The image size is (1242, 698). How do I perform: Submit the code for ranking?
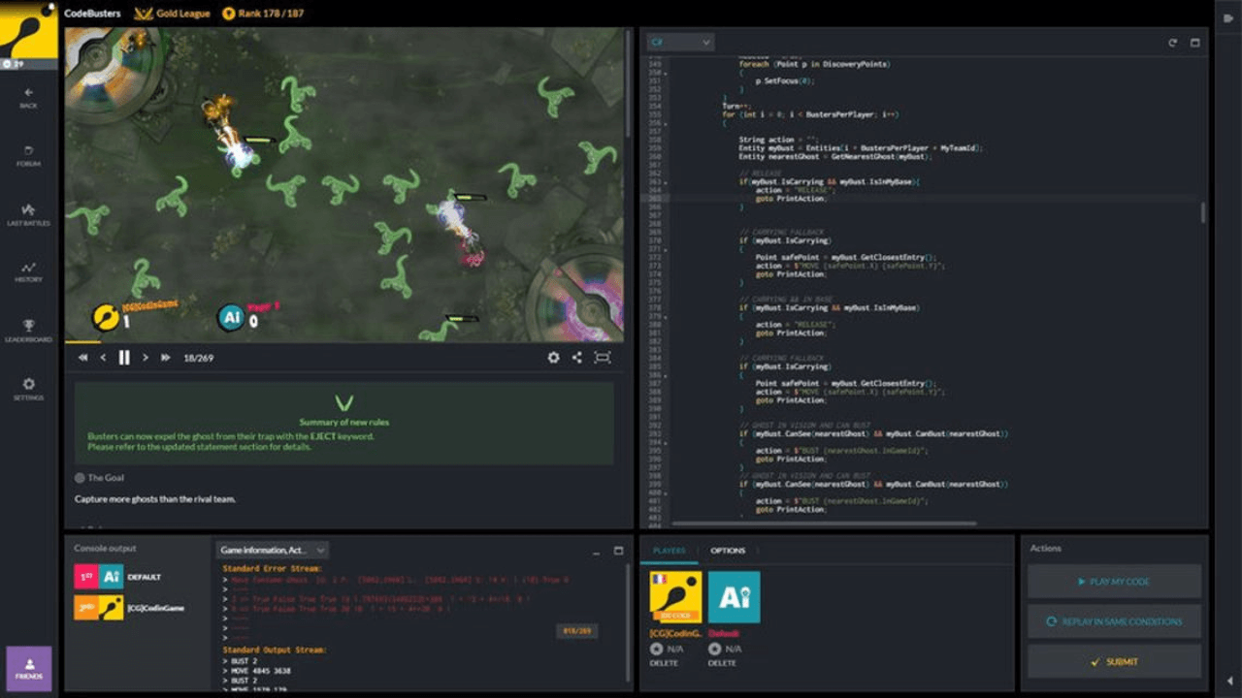tap(1114, 661)
